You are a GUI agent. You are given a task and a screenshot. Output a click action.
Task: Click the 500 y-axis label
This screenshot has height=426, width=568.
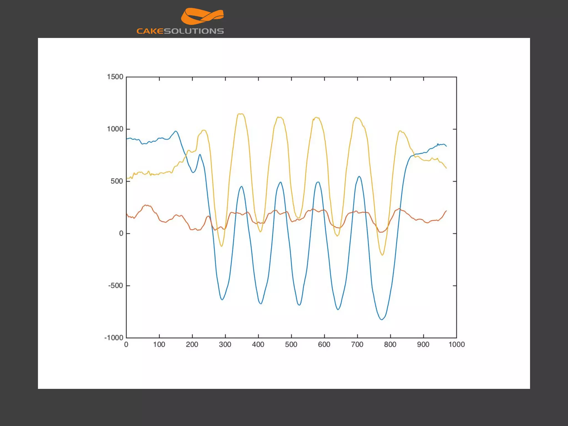click(x=117, y=181)
